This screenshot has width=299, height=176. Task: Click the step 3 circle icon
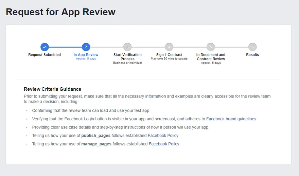point(127,47)
